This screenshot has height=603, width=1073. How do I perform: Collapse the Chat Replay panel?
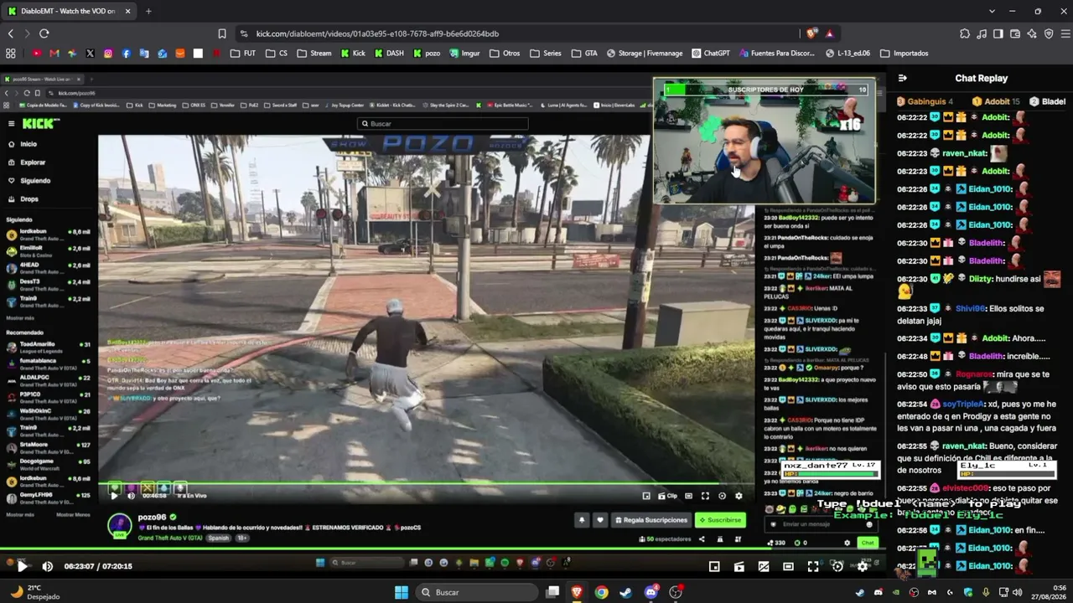902,78
